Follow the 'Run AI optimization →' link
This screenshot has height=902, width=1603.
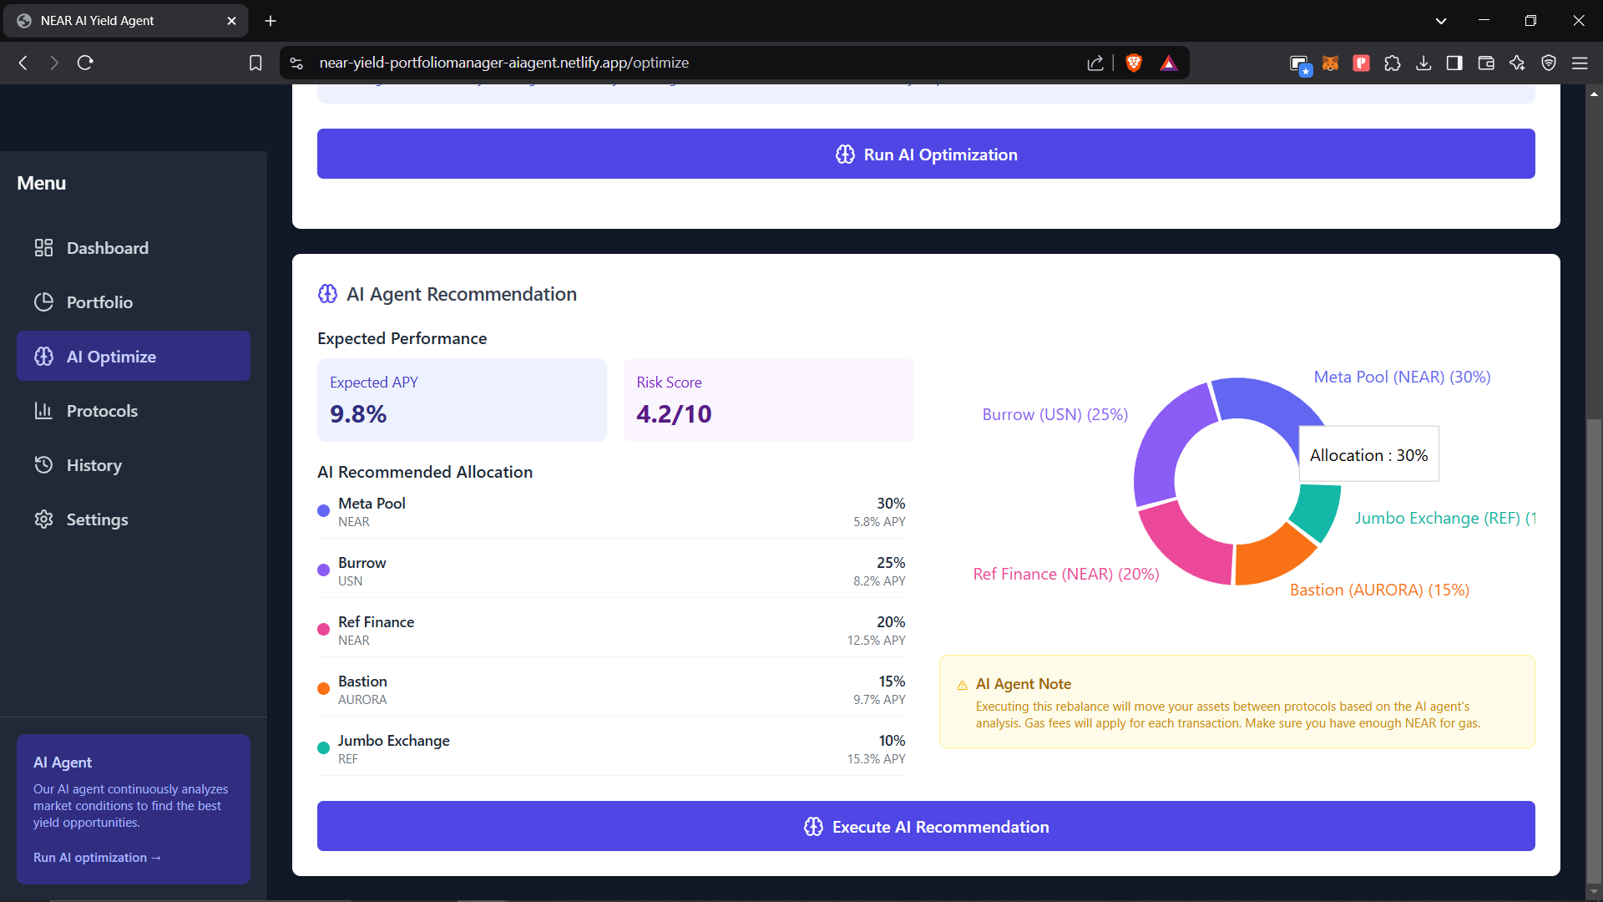coord(97,858)
